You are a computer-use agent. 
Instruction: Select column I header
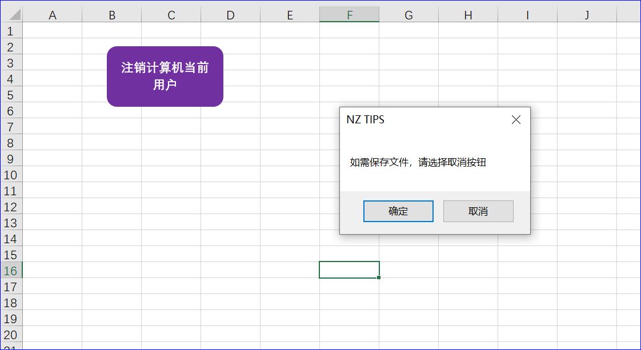[527, 15]
